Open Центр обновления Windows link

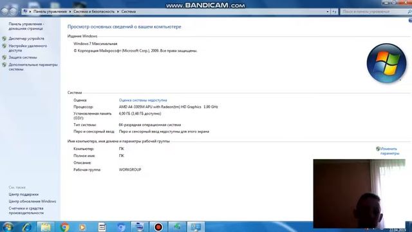32,201
